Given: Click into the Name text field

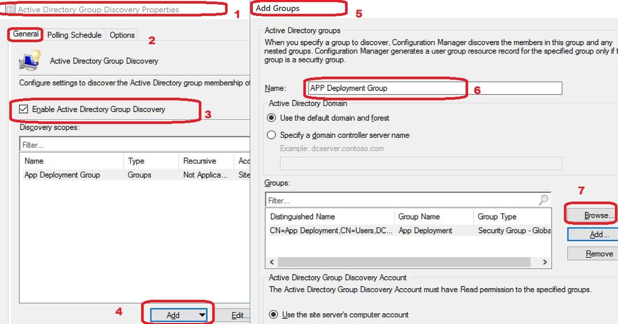Looking at the screenshot, I should (434, 88).
